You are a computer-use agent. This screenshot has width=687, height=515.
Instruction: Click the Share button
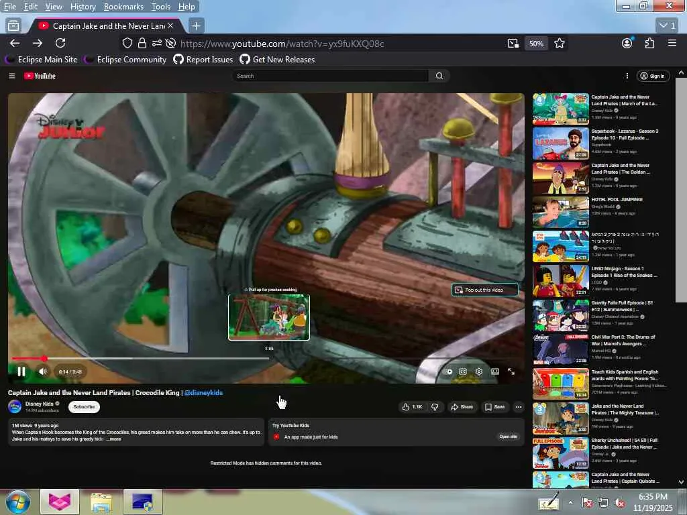click(x=462, y=407)
